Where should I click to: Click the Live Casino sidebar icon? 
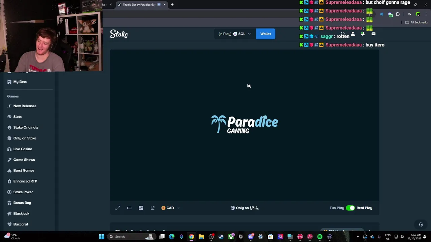(x=9, y=149)
